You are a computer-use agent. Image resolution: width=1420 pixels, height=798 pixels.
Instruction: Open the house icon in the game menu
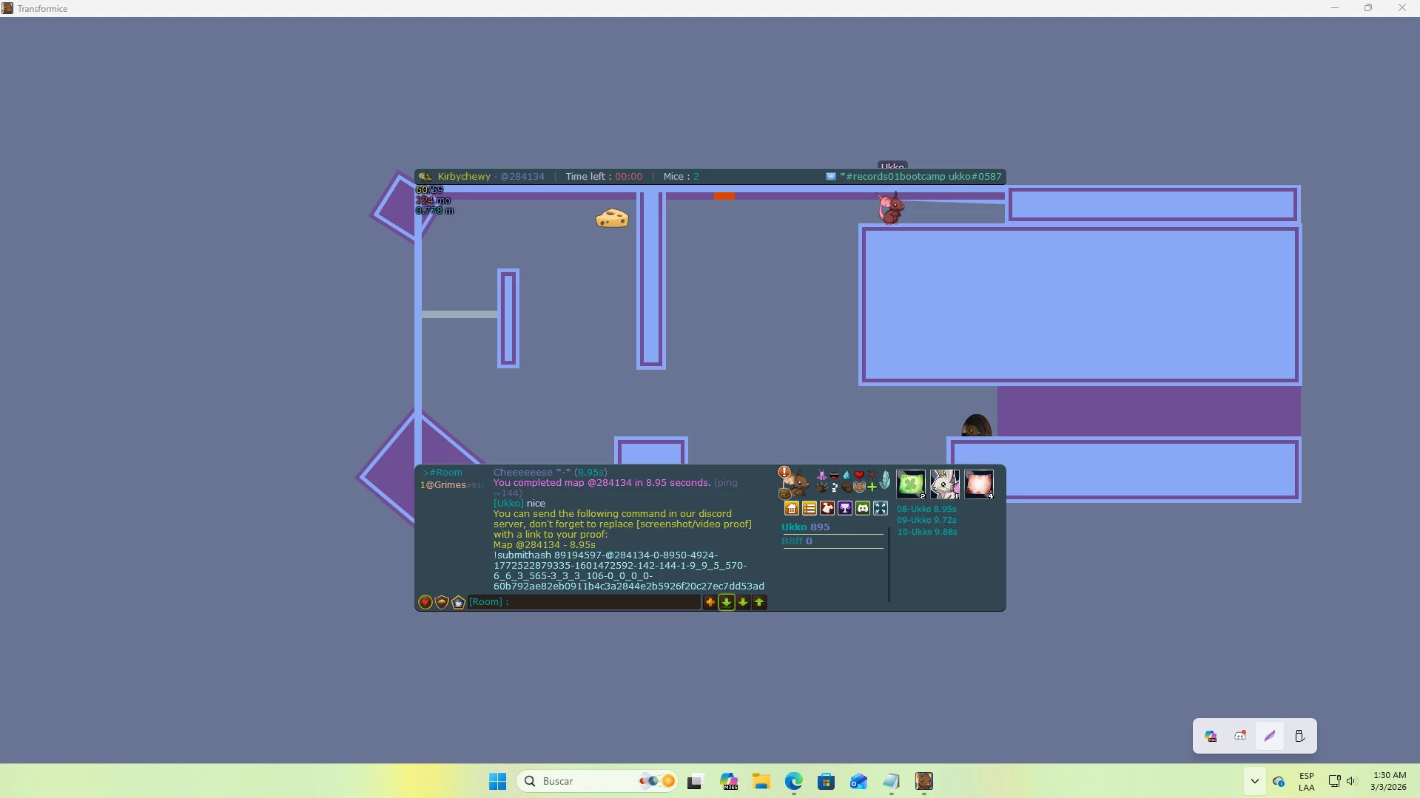(x=791, y=508)
